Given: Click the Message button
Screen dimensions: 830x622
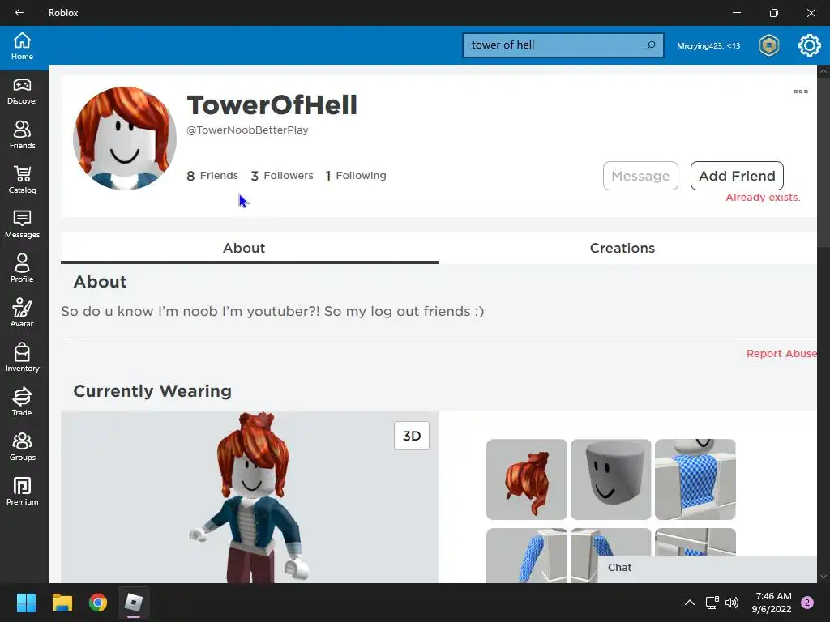Looking at the screenshot, I should click(640, 176).
